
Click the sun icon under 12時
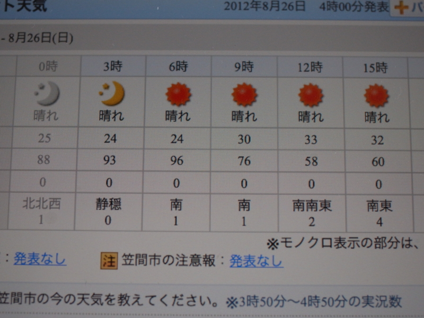pyautogui.click(x=311, y=95)
